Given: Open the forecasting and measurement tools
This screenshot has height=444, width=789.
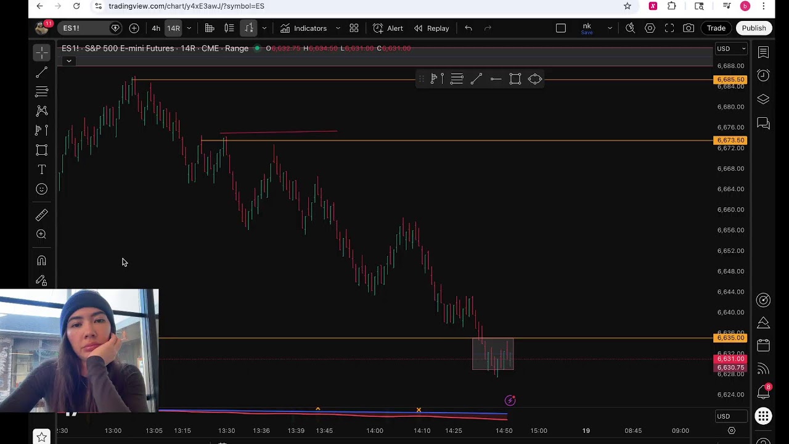Looking at the screenshot, I should (x=41, y=130).
